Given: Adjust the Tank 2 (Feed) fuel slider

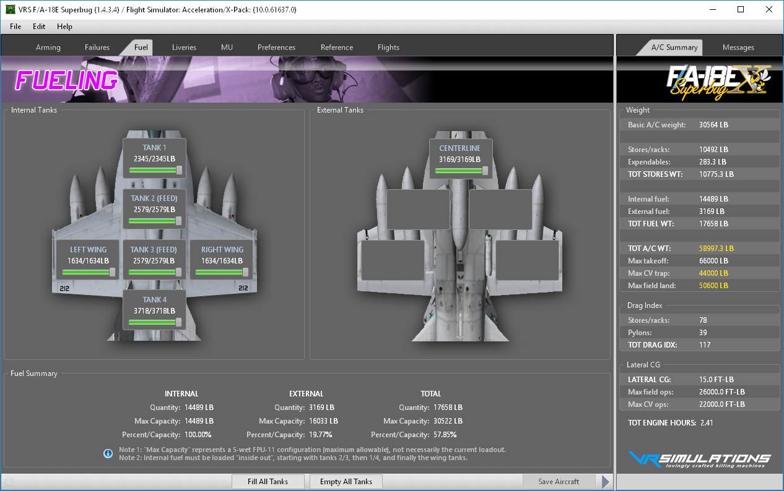Looking at the screenshot, I should pyautogui.click(x=155, y=221).
